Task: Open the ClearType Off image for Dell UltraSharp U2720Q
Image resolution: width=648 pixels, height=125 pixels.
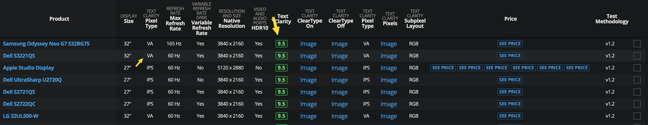Action: [x=339, y=80]
